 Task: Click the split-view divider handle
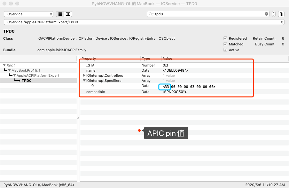pyautogui.click(x=78, y=118)
